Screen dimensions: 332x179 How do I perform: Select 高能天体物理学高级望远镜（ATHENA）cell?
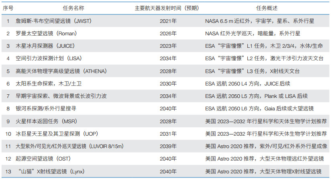(x=61, y=71)
